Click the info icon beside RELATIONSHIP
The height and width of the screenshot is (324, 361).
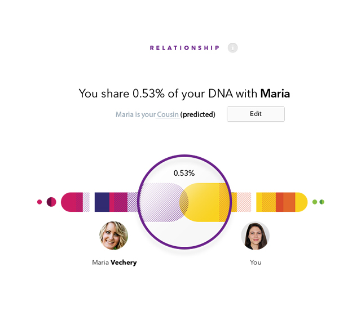(232, 48)
